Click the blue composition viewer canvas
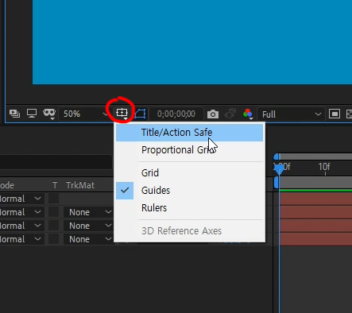 [x=192, y=42]
